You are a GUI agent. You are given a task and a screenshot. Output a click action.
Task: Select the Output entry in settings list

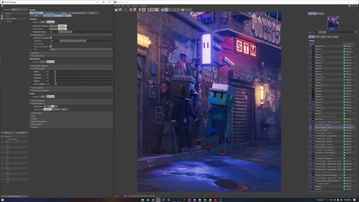9,13
